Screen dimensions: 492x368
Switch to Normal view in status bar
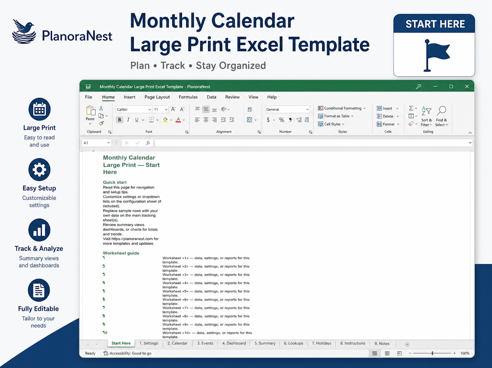(x=375, y=353)
